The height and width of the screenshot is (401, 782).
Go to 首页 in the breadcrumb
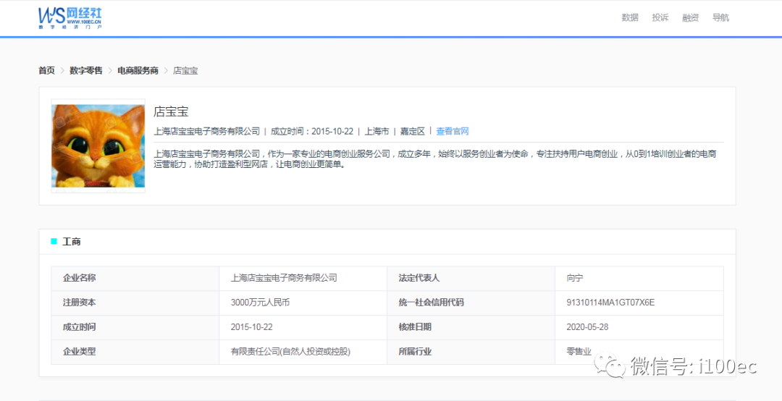[46, 71]
